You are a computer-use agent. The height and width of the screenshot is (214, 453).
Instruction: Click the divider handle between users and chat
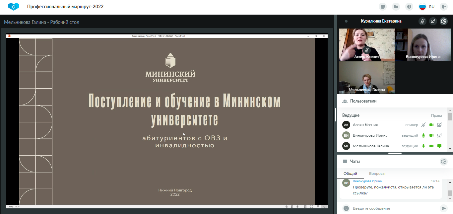pyautogui.click(x=395, y=153)
